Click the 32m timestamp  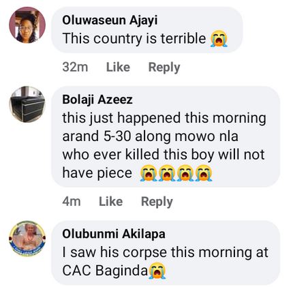click(75, 67)
